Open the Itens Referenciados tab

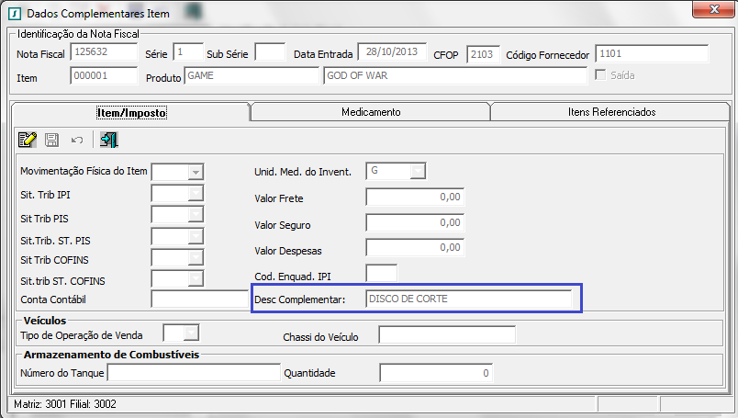click(611, 112)
